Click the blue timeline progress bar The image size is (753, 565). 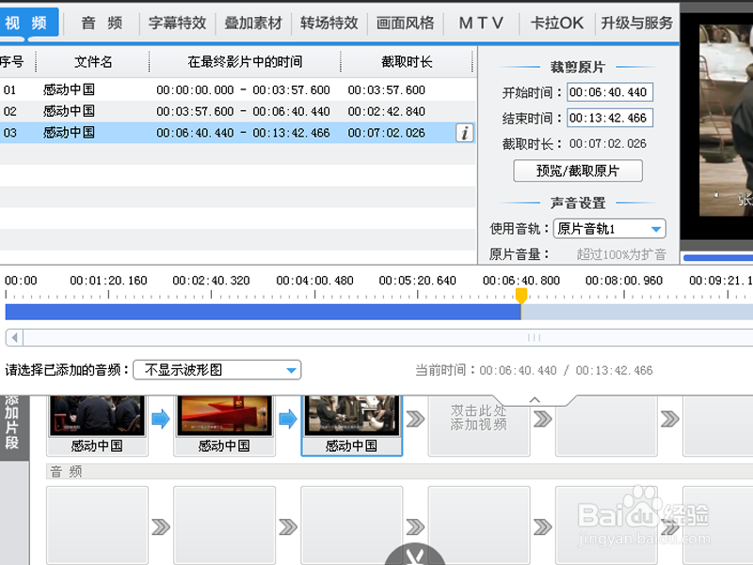(263, 312)
